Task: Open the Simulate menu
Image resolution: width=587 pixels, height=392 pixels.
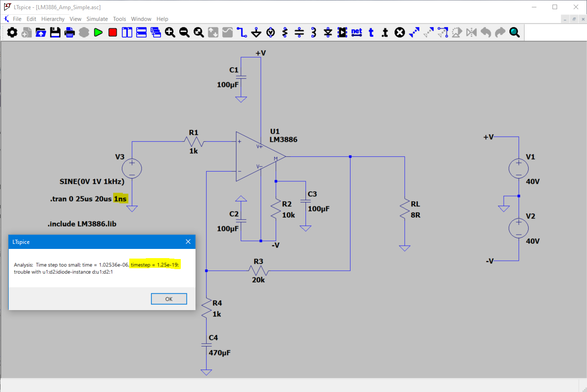Action: click(x=97, y=19)
